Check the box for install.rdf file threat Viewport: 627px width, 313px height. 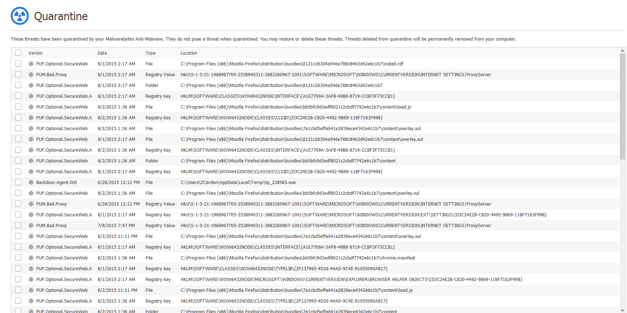[18, 64]
